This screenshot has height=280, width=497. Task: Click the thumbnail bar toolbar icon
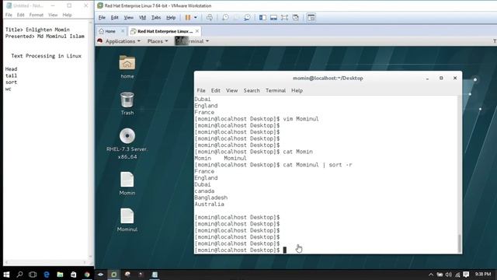pyautogui.click(x=273, y=18)
